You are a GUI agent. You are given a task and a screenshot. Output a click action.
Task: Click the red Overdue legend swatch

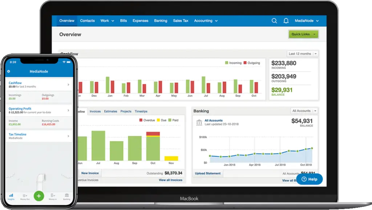[141, 120]
